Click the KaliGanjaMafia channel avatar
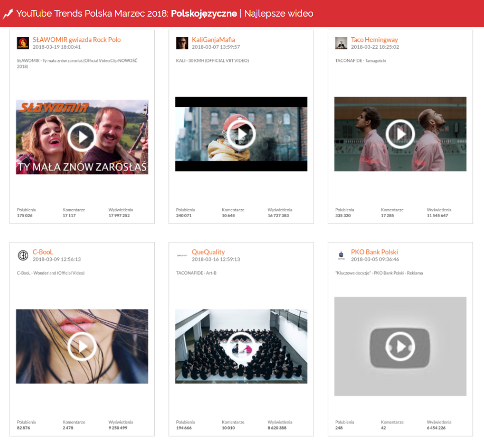 182,43
